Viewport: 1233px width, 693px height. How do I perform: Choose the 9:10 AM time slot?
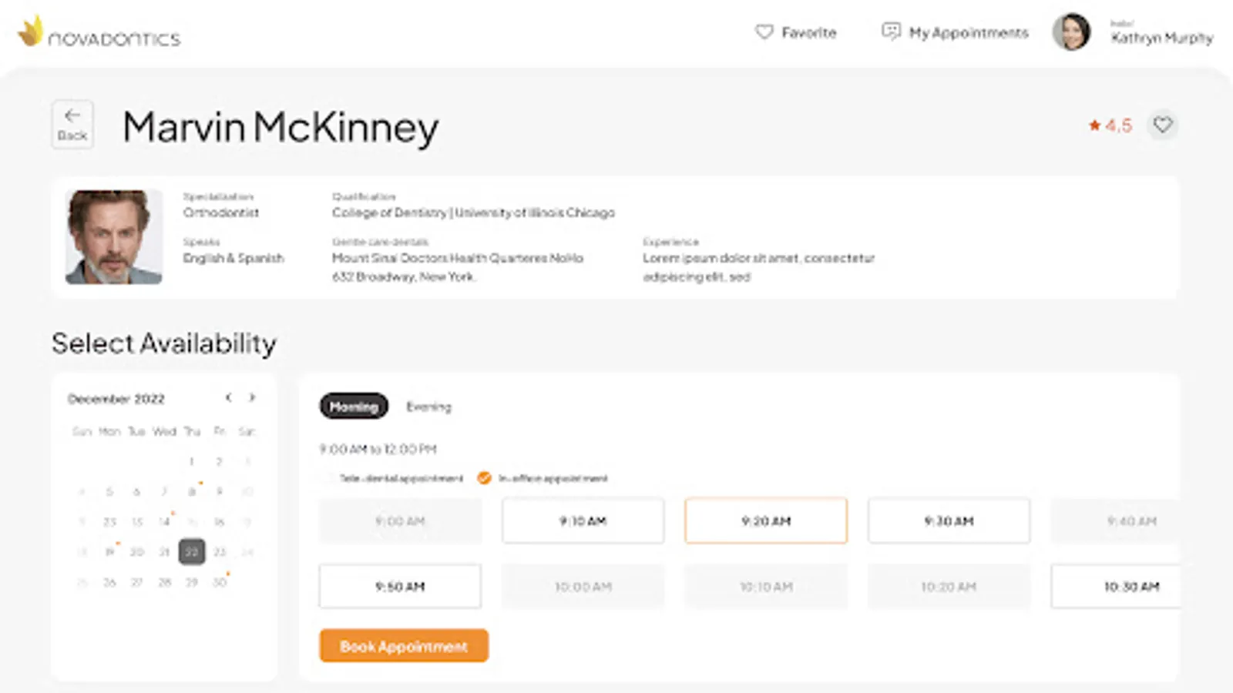[583, 521]
